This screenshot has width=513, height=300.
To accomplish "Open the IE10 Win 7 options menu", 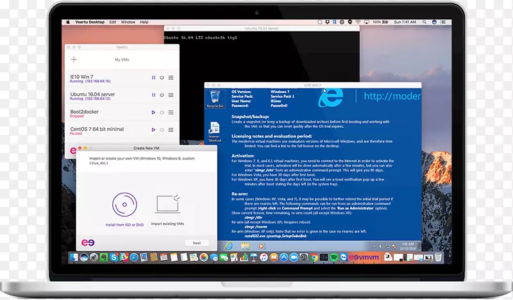I will [171, 78].
